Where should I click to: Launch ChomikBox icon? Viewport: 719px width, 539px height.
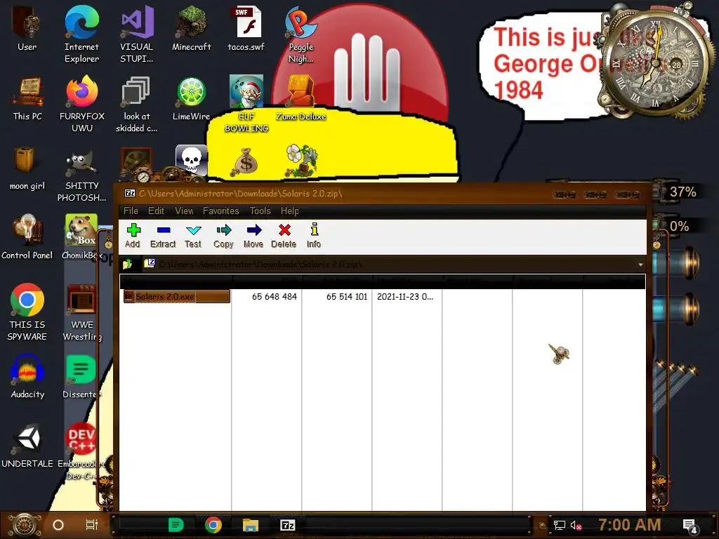click(x=81, y=237)
